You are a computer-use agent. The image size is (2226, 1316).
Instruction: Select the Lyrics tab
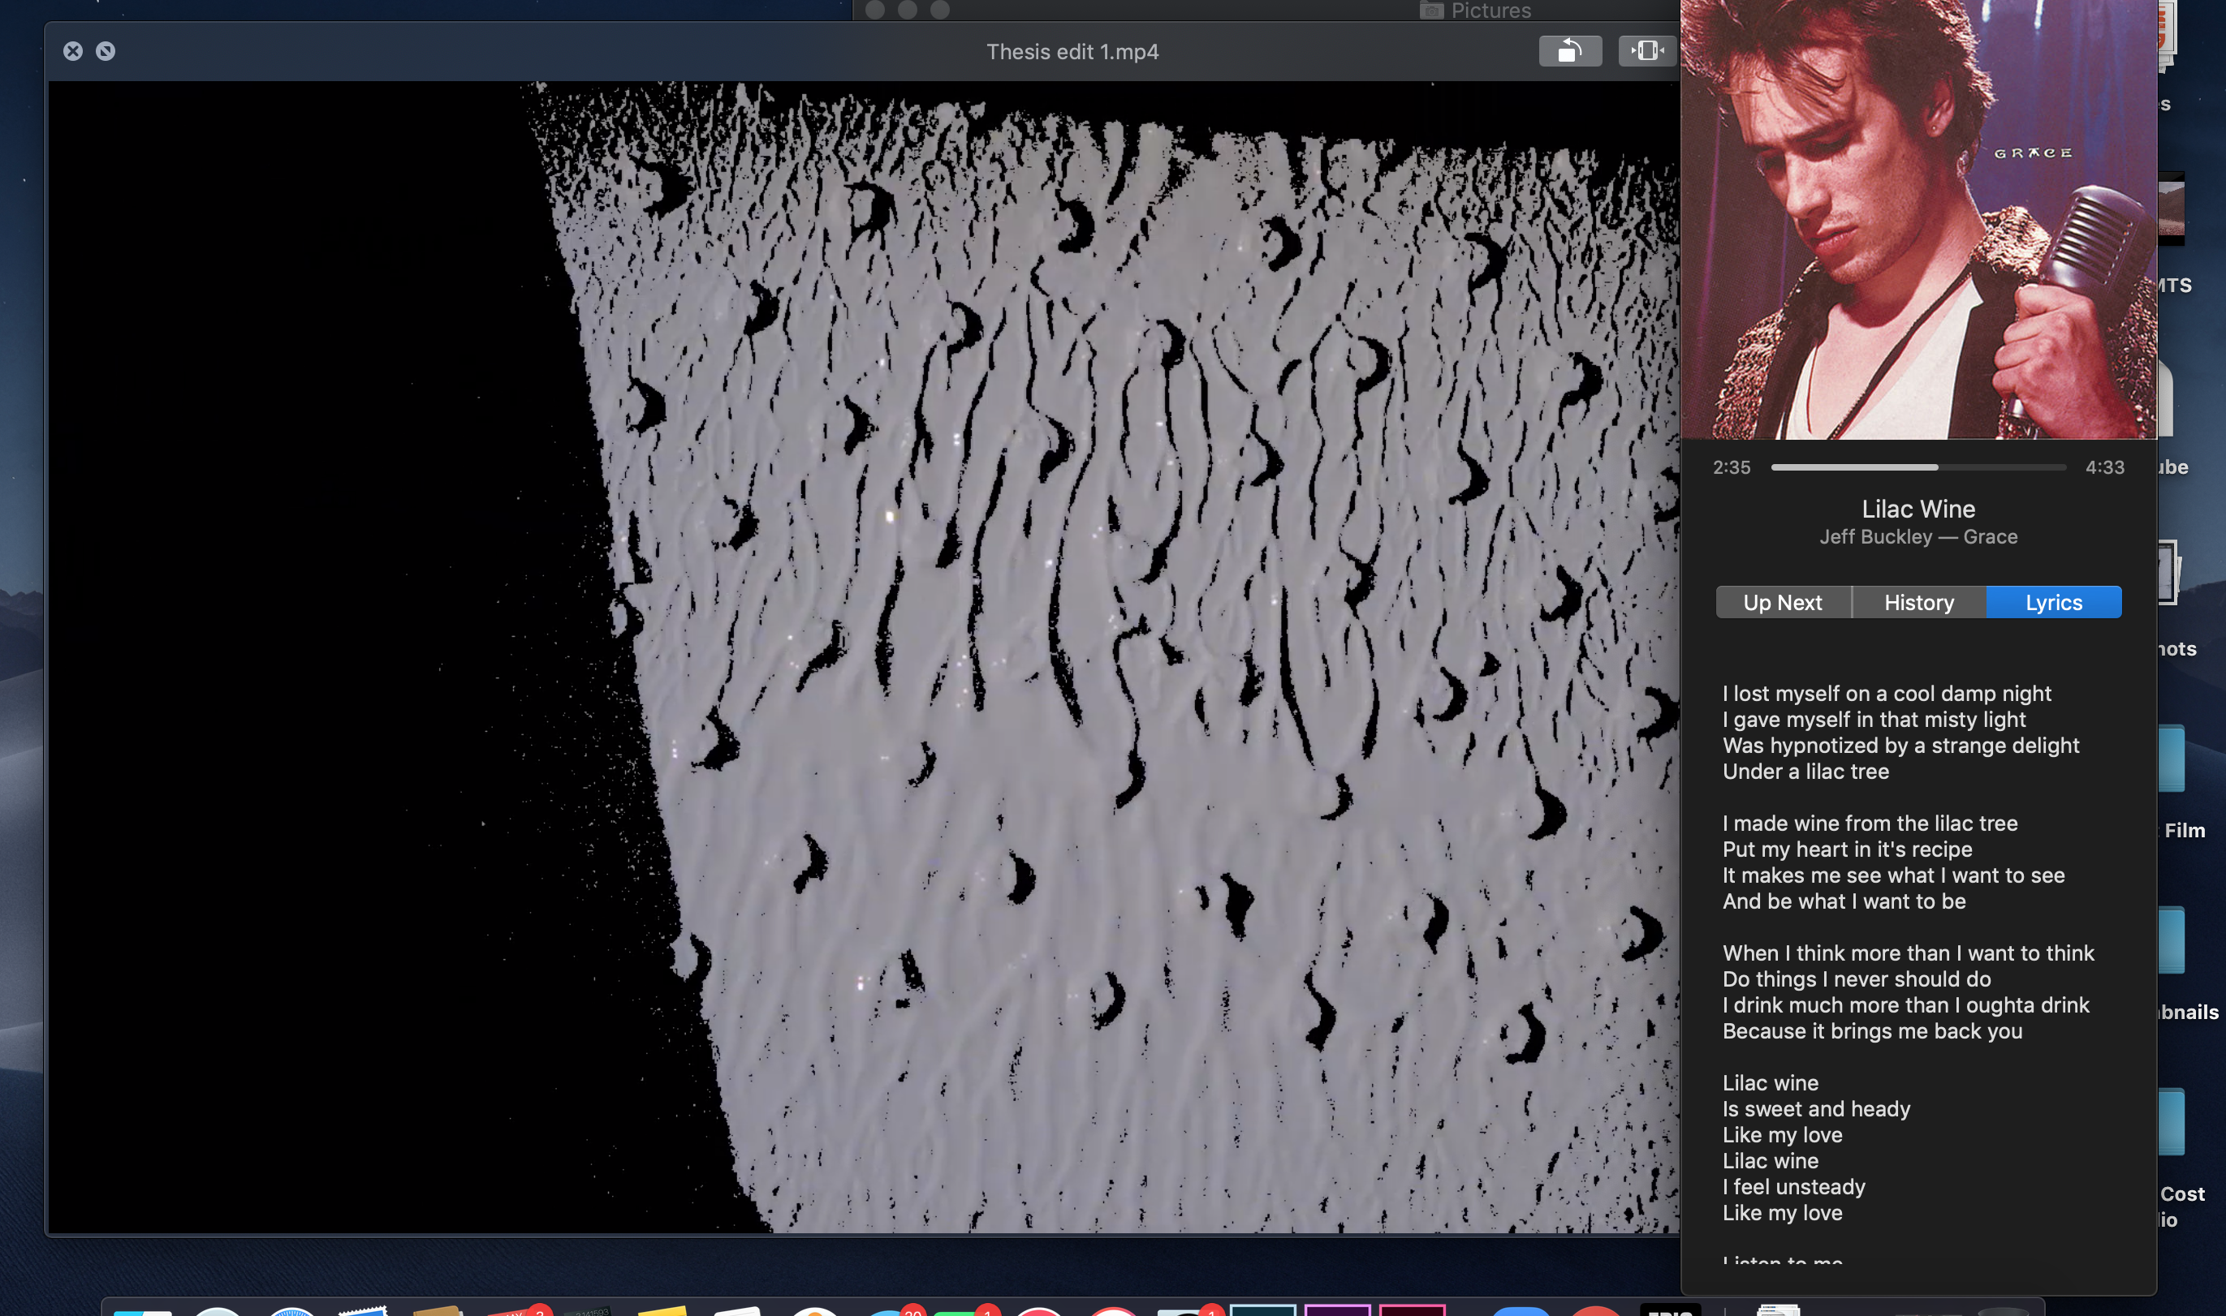tap(2053, 603)
